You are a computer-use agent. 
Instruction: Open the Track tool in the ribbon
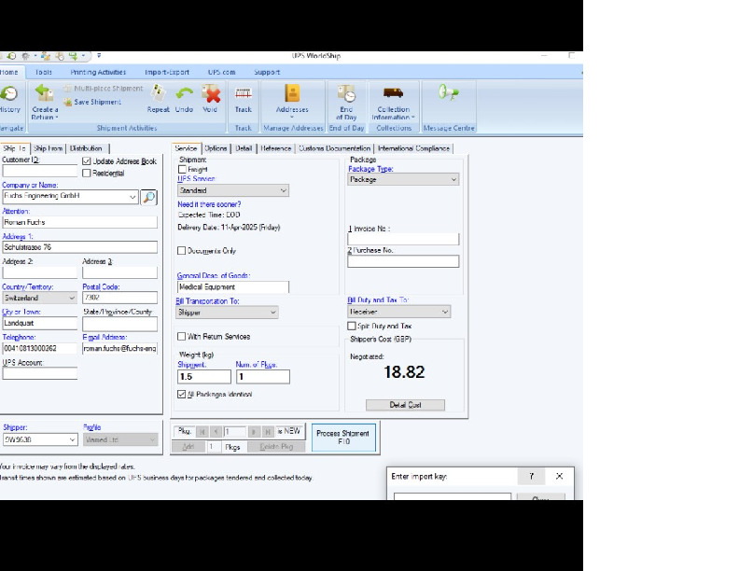[x=244, y=93]
